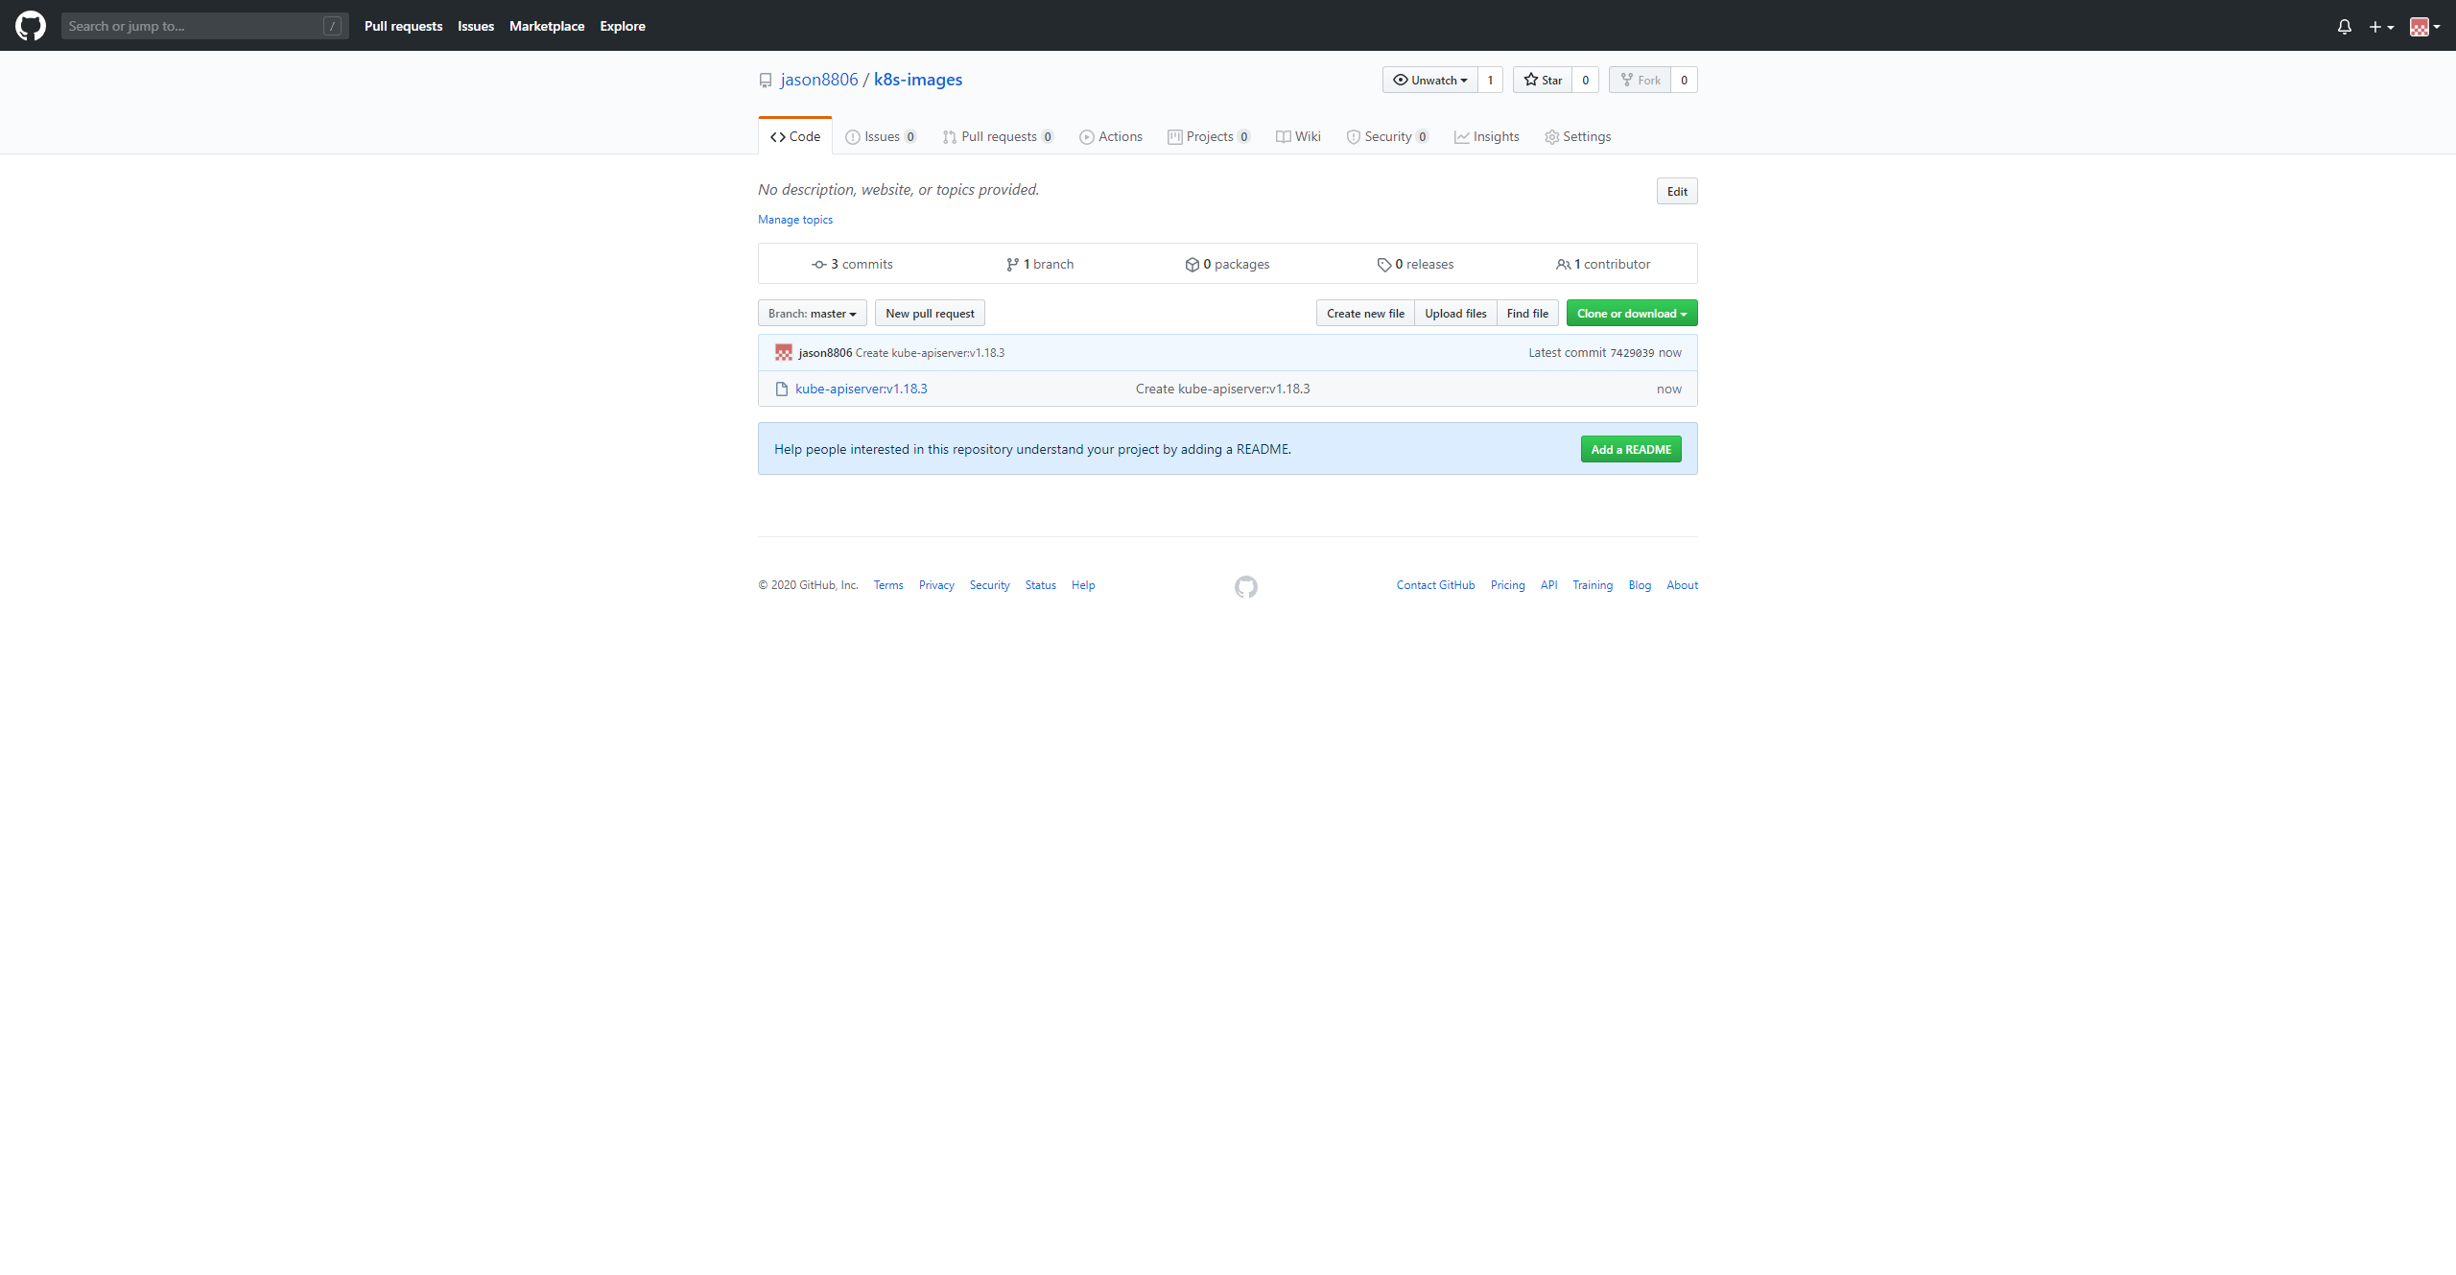Star the repository
The height and width of the screenshot is (1275, 2456).
[1543, 80]
